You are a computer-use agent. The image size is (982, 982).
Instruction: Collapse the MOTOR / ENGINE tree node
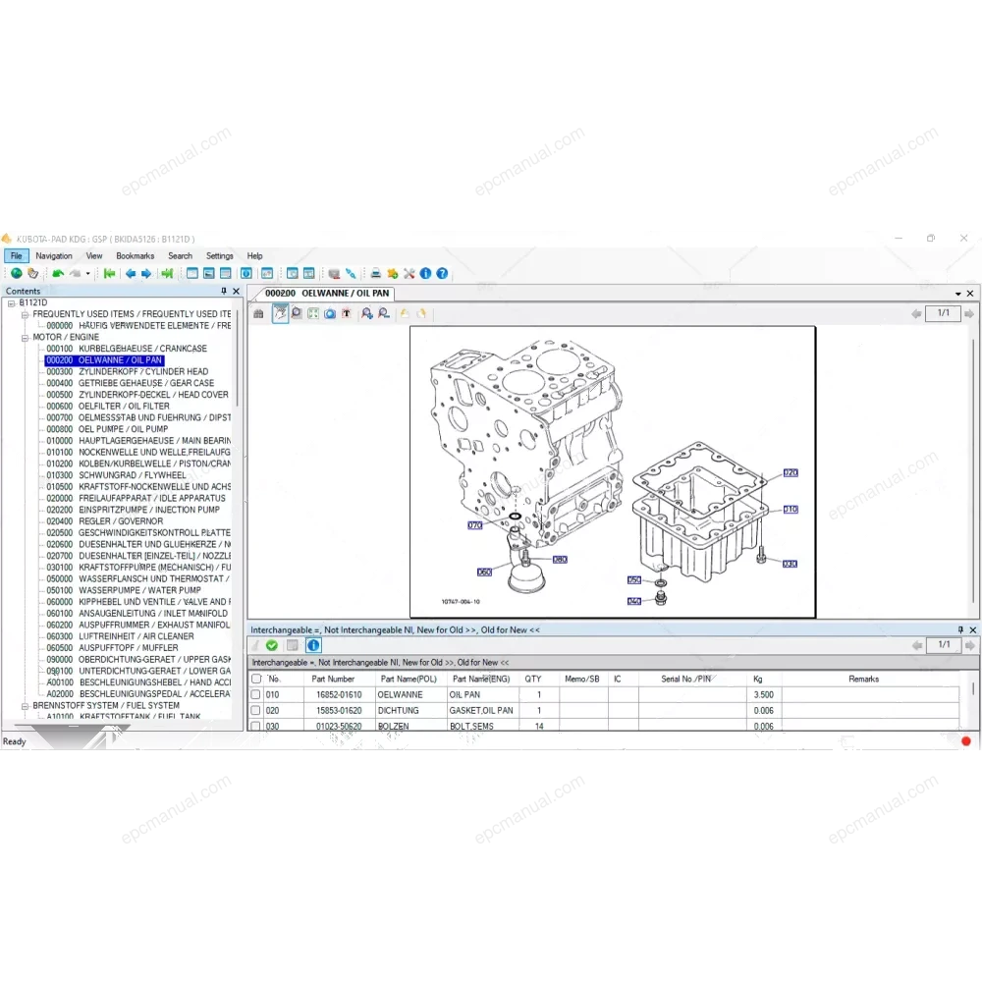point(26,338)
